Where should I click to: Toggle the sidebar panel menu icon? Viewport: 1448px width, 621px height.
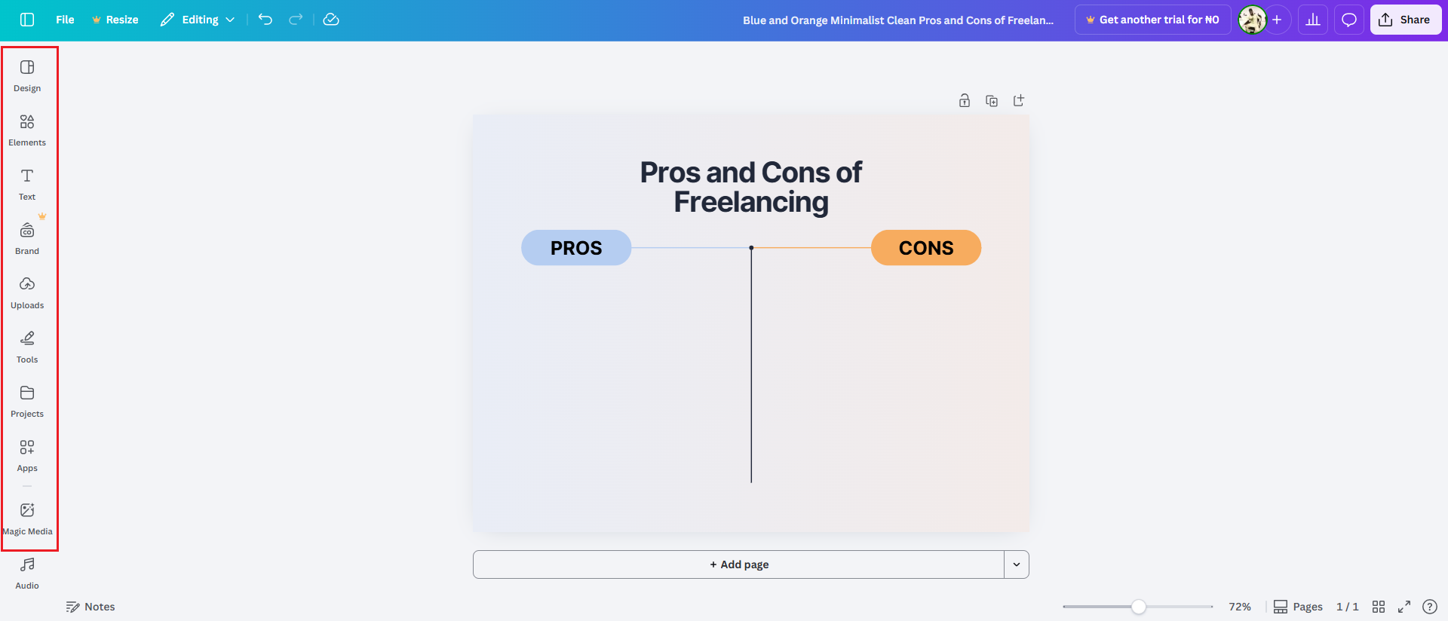(27, 20)
